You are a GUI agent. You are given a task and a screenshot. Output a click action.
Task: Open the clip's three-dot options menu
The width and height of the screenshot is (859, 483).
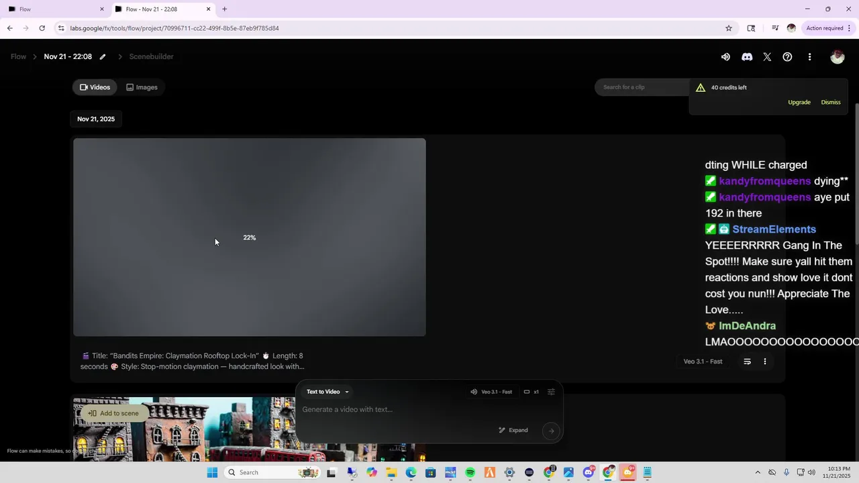click(765, 362)
